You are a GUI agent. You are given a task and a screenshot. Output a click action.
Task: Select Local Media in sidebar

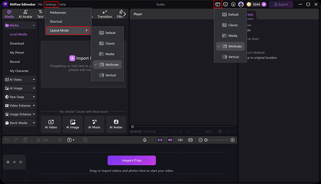[x=18, y=34]
